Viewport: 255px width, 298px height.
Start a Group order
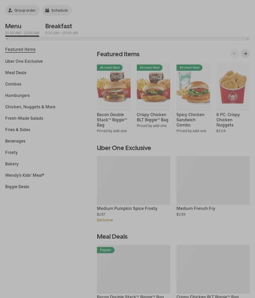click(x=22, y=10)
